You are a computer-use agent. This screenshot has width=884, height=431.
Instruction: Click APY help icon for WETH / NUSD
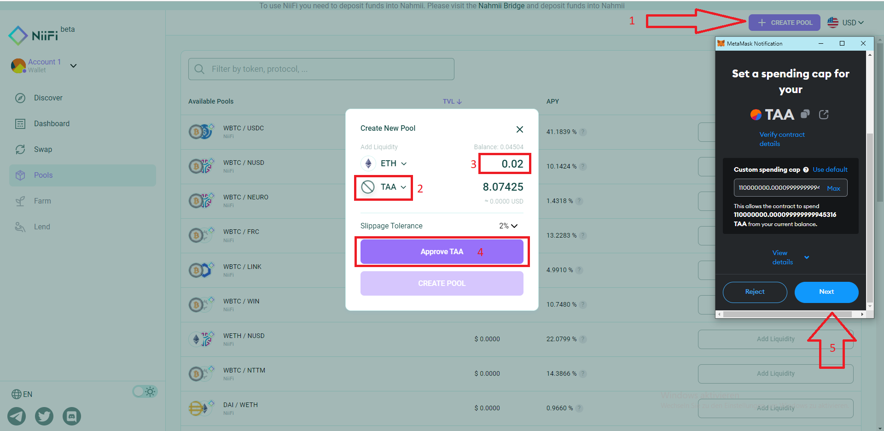pyautogui.click(x=583, y=339)
